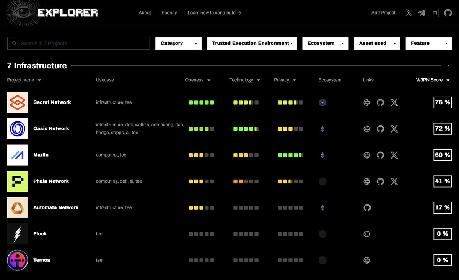Click Oasis Network logo thumbnail
The height and width of the screenshot is (280, 459).
[18, 129]
